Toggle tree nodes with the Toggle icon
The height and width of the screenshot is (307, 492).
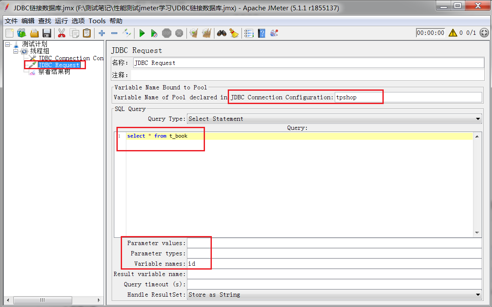pyautogui.click(x=127, y=33)
